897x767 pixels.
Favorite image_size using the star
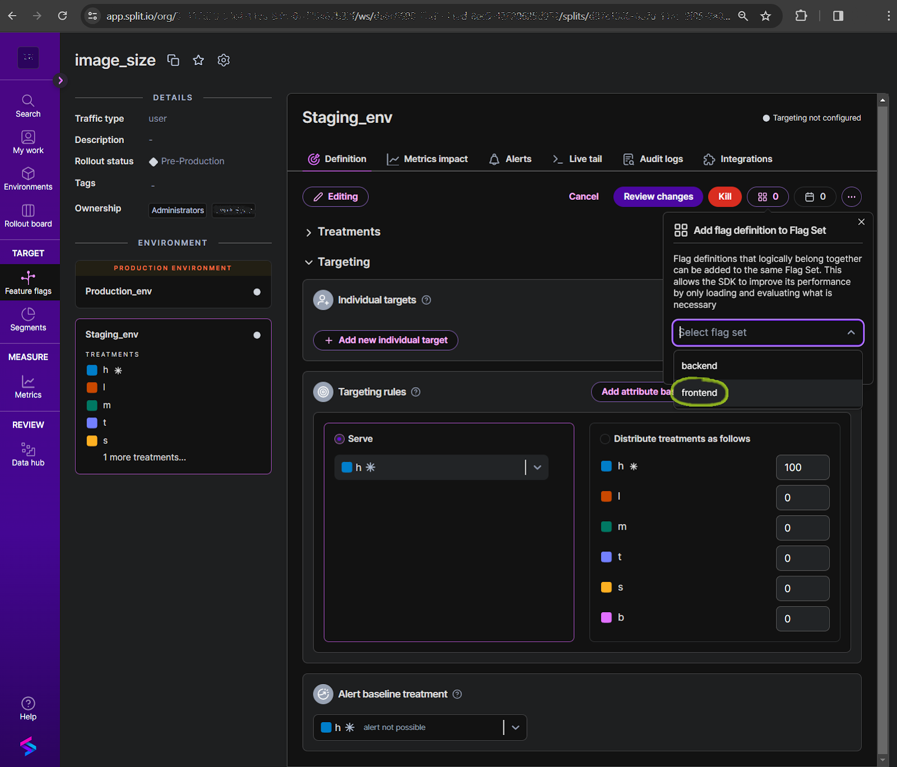pyautogui.click(x=198, y=60)
